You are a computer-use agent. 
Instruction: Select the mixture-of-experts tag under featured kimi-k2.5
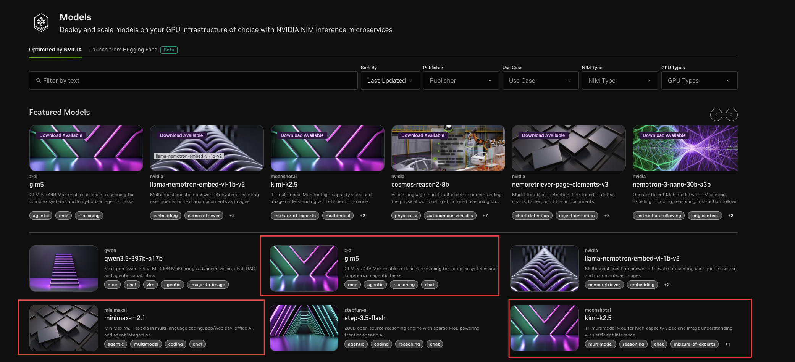[x=295, y=216]
